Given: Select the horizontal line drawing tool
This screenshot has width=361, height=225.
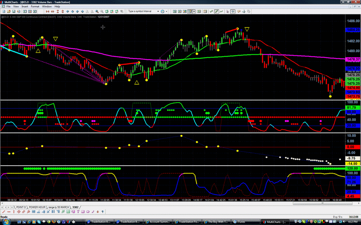Looking at the screenshot, I should [x=9, y=212].
